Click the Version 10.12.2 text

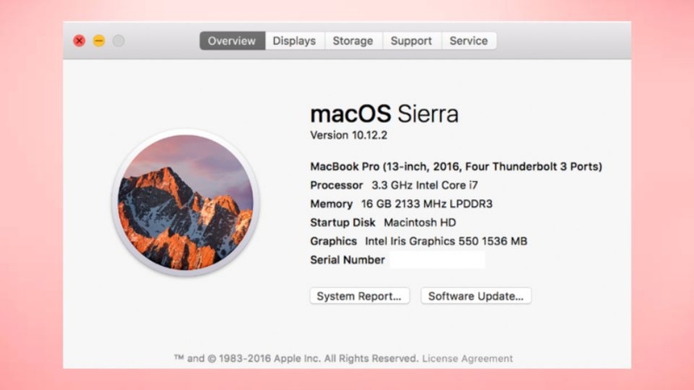coord(349,135)
